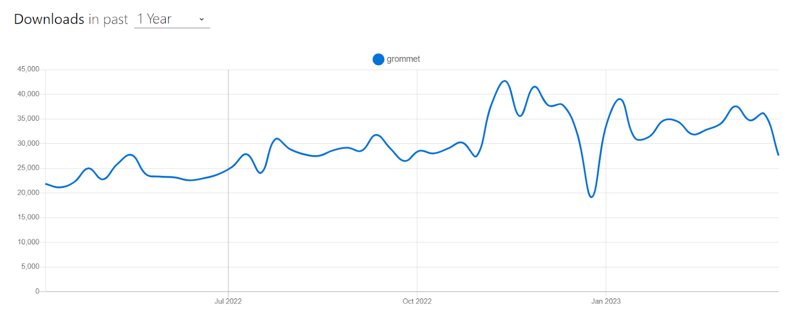This screenshot has width=801, height=332.
Task: Toggle the "grommet" legend label
Action: (x=403, y=59)
